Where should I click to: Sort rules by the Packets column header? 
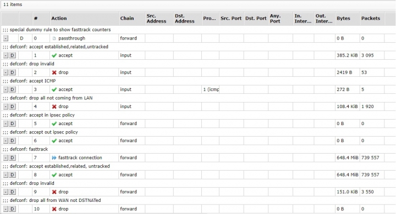pos(372,19)
